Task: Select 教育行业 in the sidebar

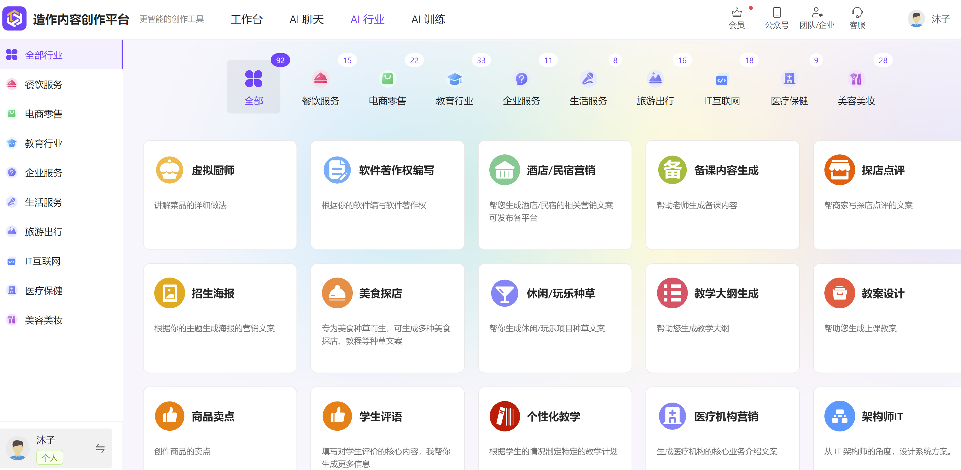Action: (x=61, y=143)
